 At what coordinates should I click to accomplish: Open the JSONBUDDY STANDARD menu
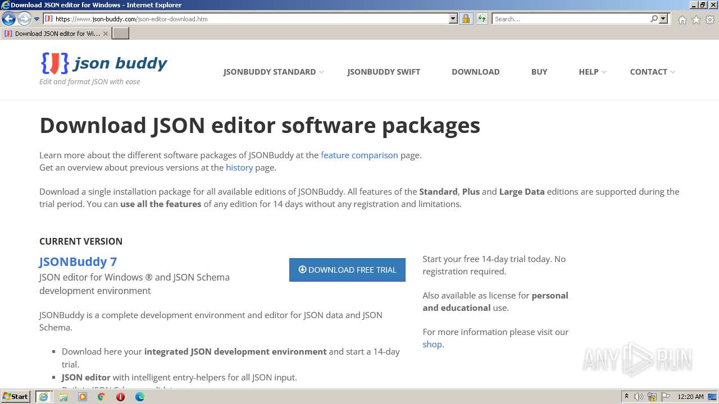click(x=269, y=72)
